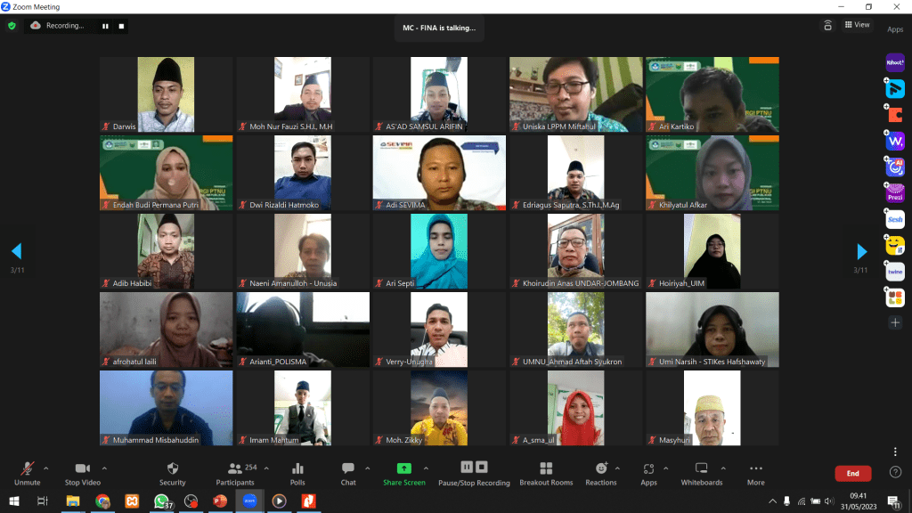Expand the Share Screen options arrow

pyautogui.click(x=426, y=468)
